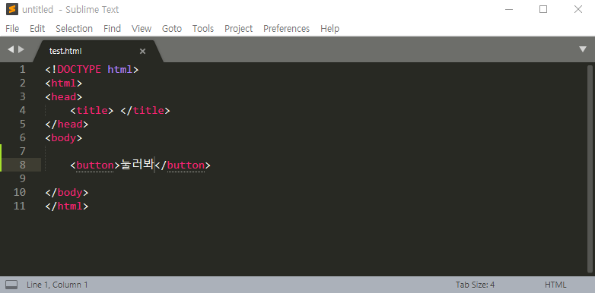Click the opening head tag
The image size is (595, 293).
(64, 97)
